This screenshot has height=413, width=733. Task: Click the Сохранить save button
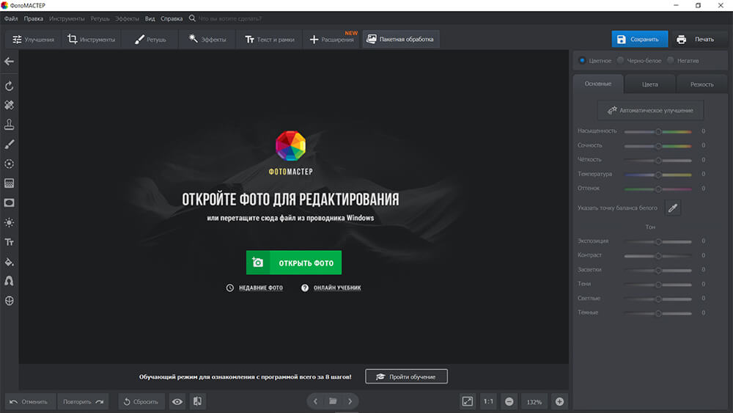click(639, 40)
